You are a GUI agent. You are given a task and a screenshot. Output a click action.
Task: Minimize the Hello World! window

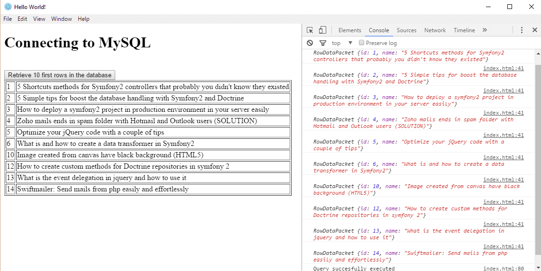pos(488,7)
